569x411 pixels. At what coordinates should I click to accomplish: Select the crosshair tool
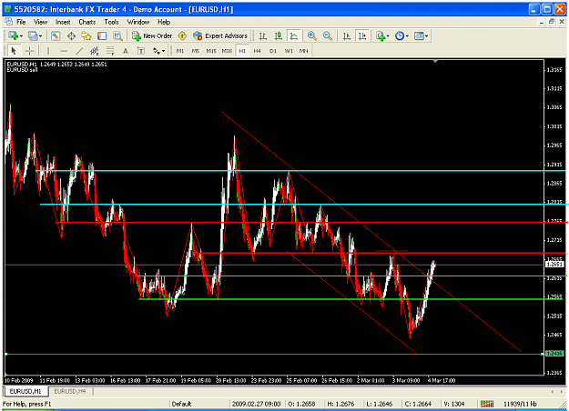click(29, 51)
